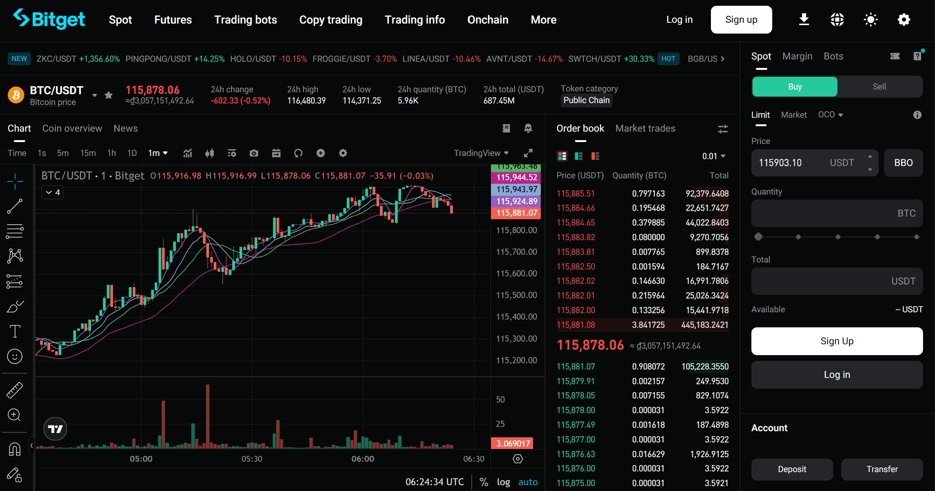Open the 1m timeframe dropdown
The width and height of the screenshot is (935, 491).
158,153
